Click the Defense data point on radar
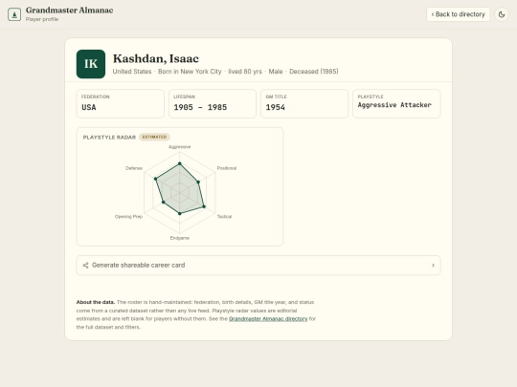Image resolution: width=517 pixels, height=387 pixels. pyautogui.click(x=156, y=179)
